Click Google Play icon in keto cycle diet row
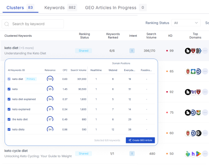The width and height of the screenshot is (209, 166). (x=199, y=154)
